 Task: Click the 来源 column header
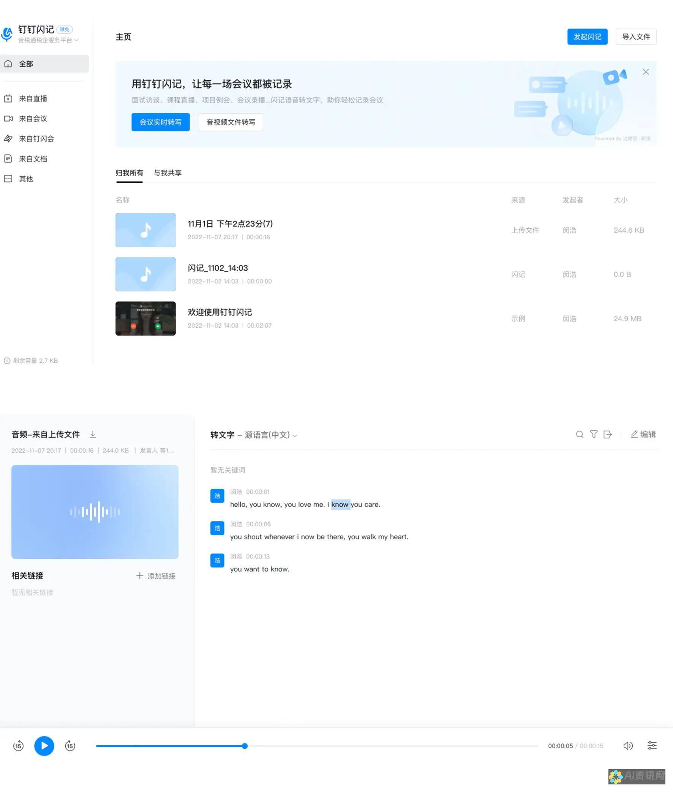coord(518,200)
